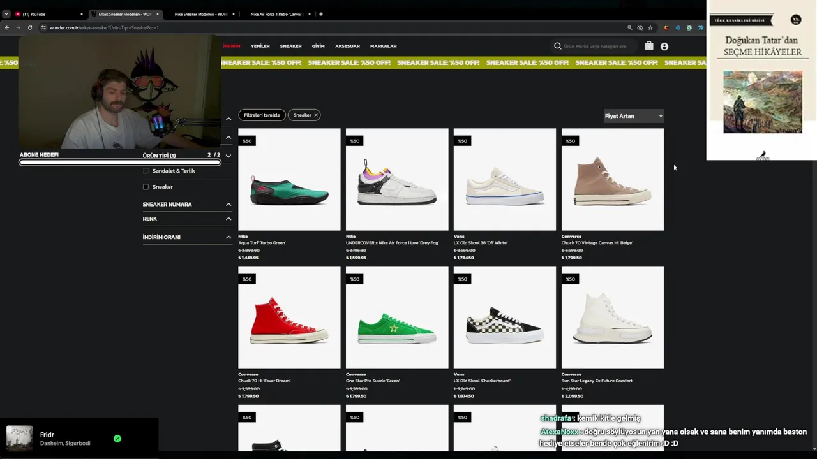Tick the Sandalet & Terlik checkbox
The image size is (817, 459).
tap(146, 171)
